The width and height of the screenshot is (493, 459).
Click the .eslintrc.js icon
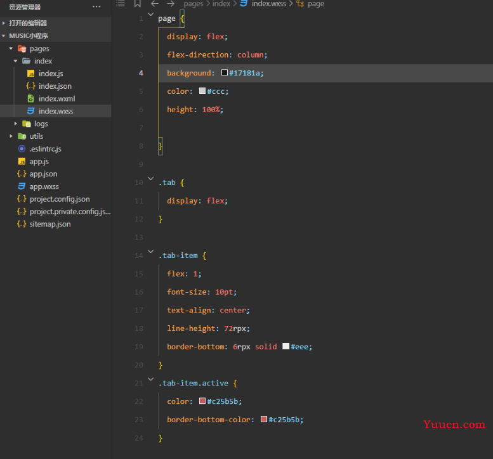click(22, 148)
